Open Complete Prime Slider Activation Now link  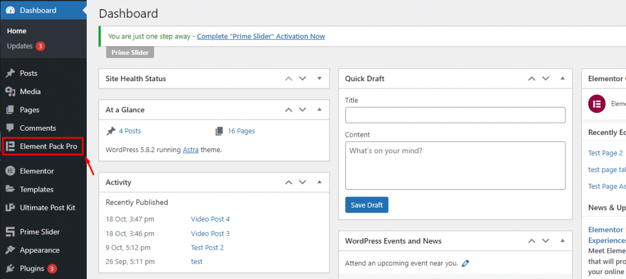(x=260, y=36)
